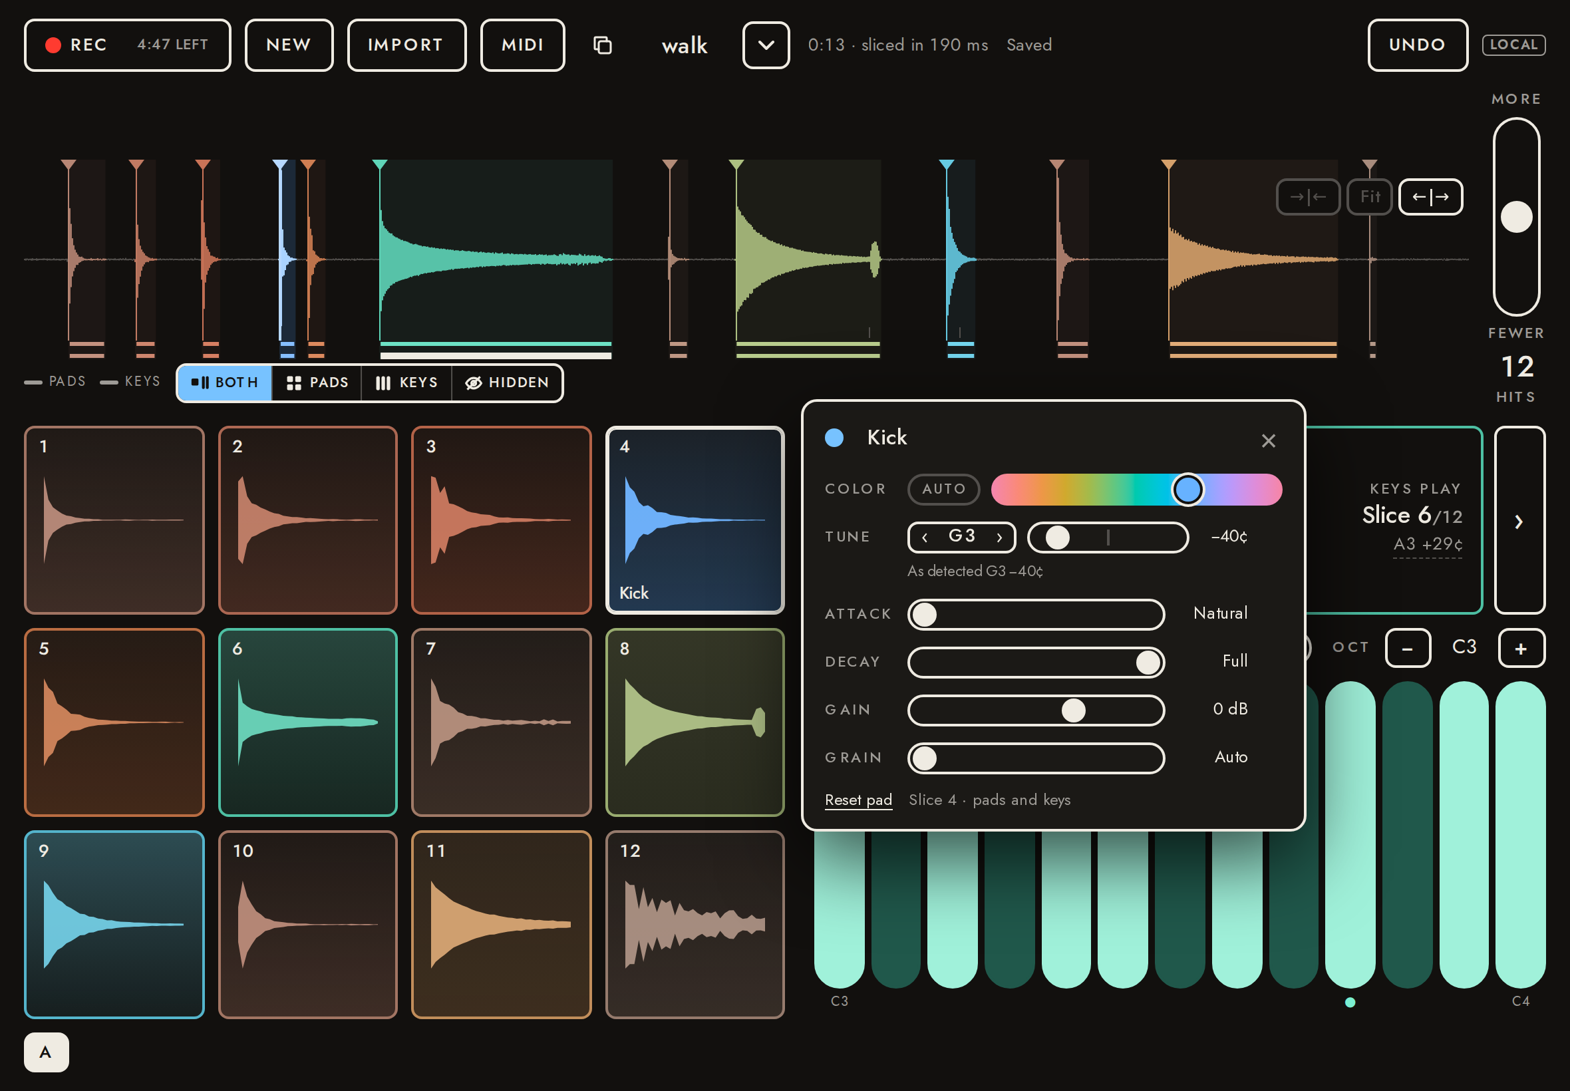
Task: Click the NEW button
Action: point(289,45)
